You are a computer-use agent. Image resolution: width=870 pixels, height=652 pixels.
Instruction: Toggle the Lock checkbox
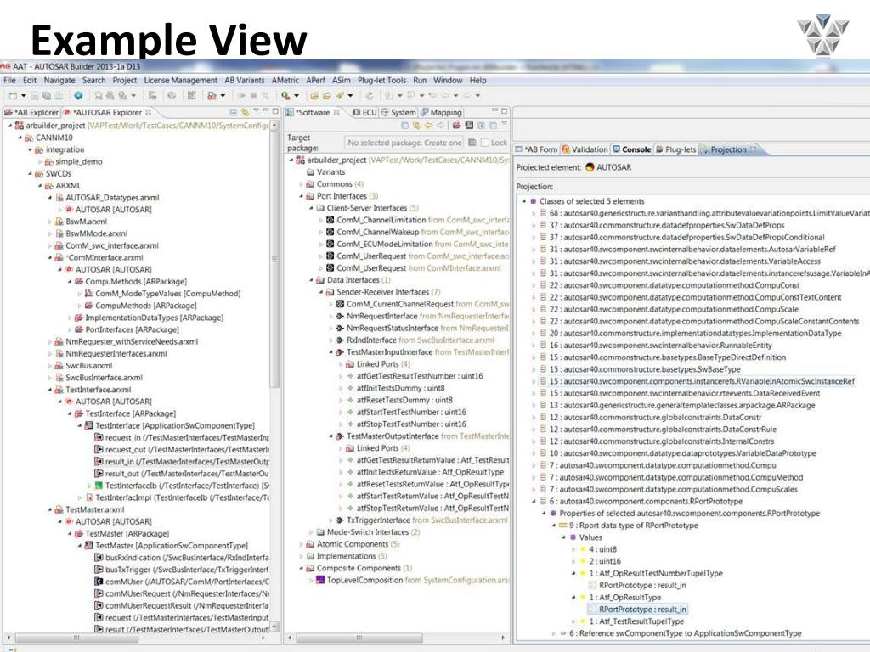coord(485,143)
